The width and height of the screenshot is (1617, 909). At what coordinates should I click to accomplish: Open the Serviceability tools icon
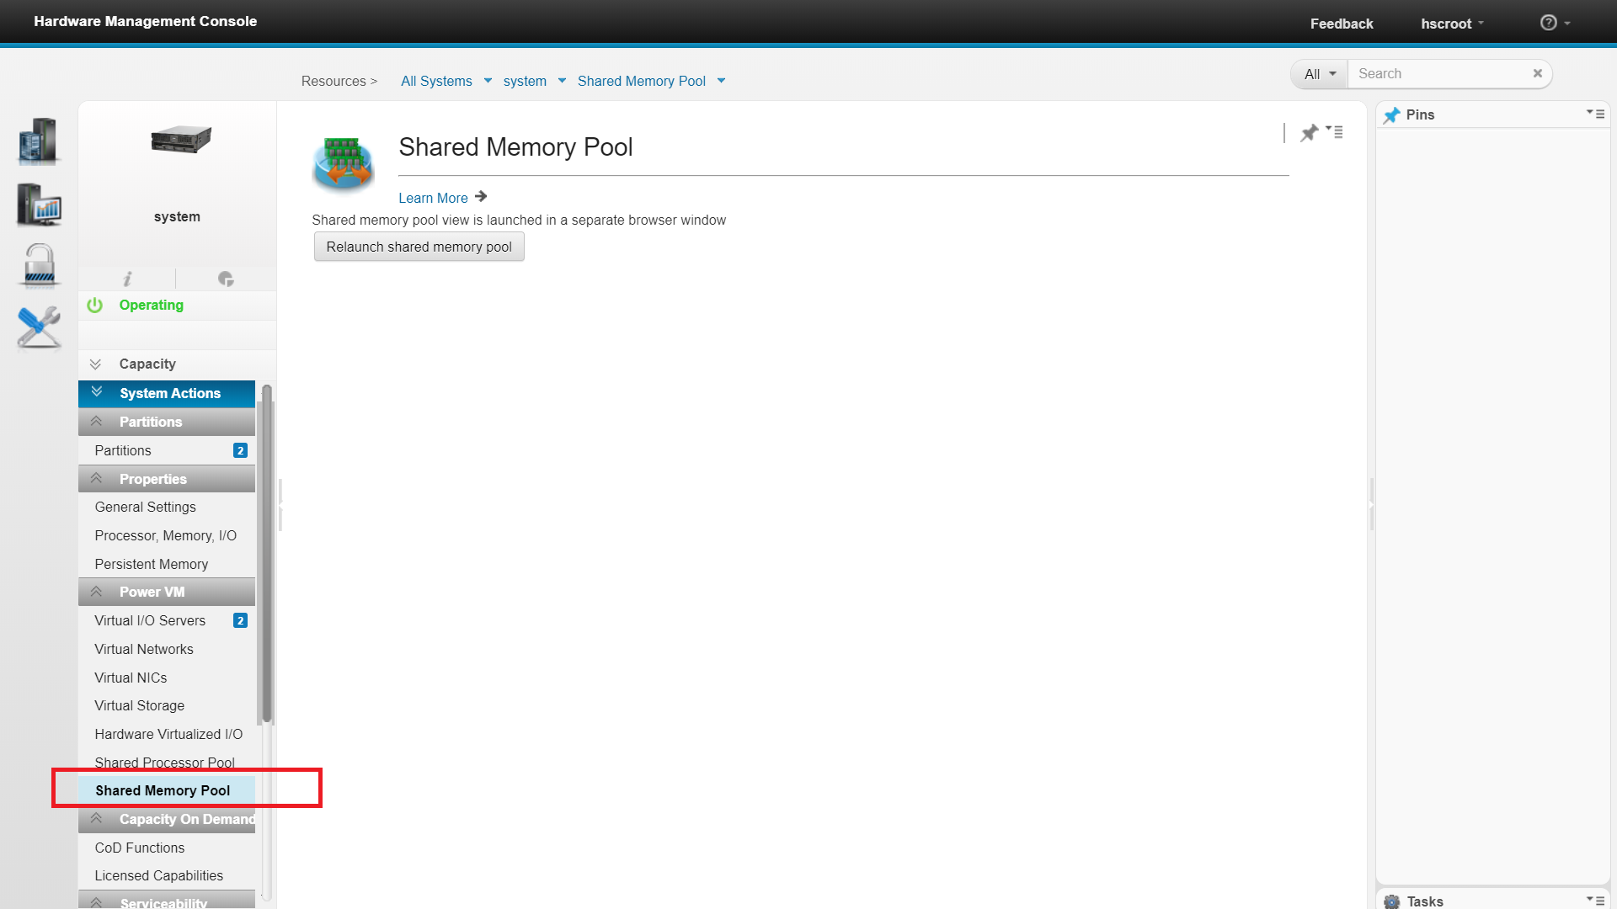39,327
